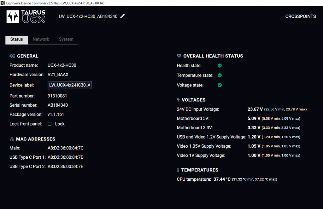Image resolution: width=323 pixels, height=209 pixels.
Task: Click the device name LW_UCX-4x2-HC30_AB184340 in header
Action: pyautogui.click(x=88, y=16)
